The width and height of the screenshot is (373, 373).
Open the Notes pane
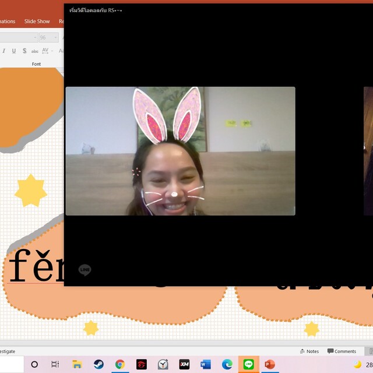309,351
